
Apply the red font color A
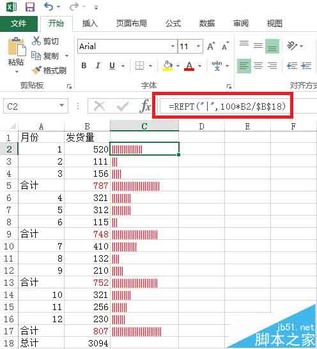pos(189,66)
